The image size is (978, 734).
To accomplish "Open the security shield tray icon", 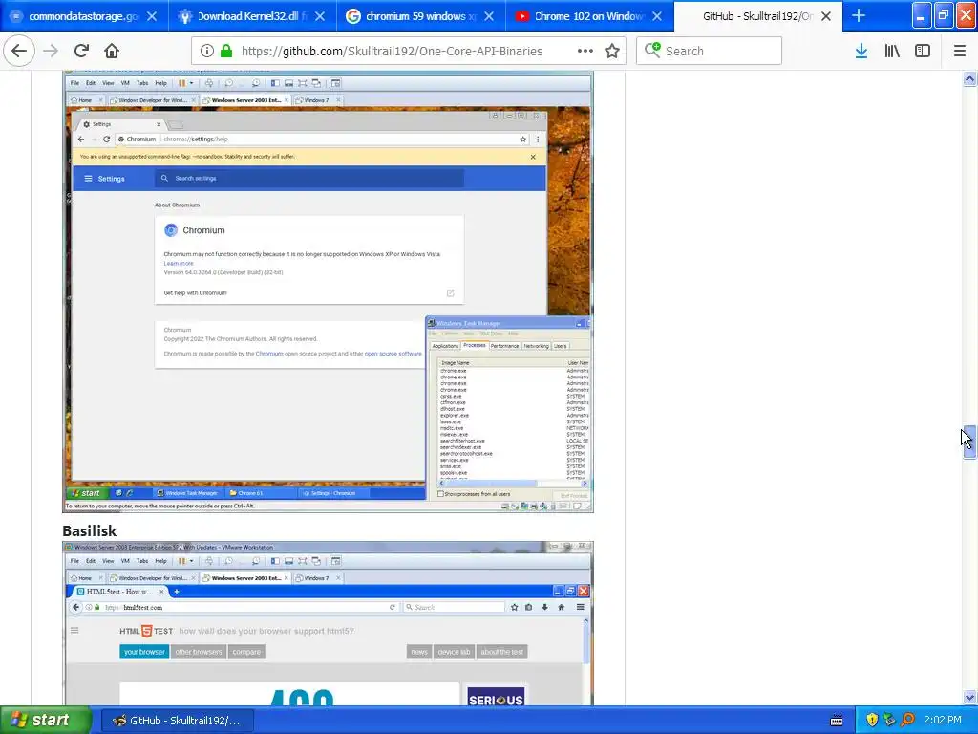I will (872, 721).
